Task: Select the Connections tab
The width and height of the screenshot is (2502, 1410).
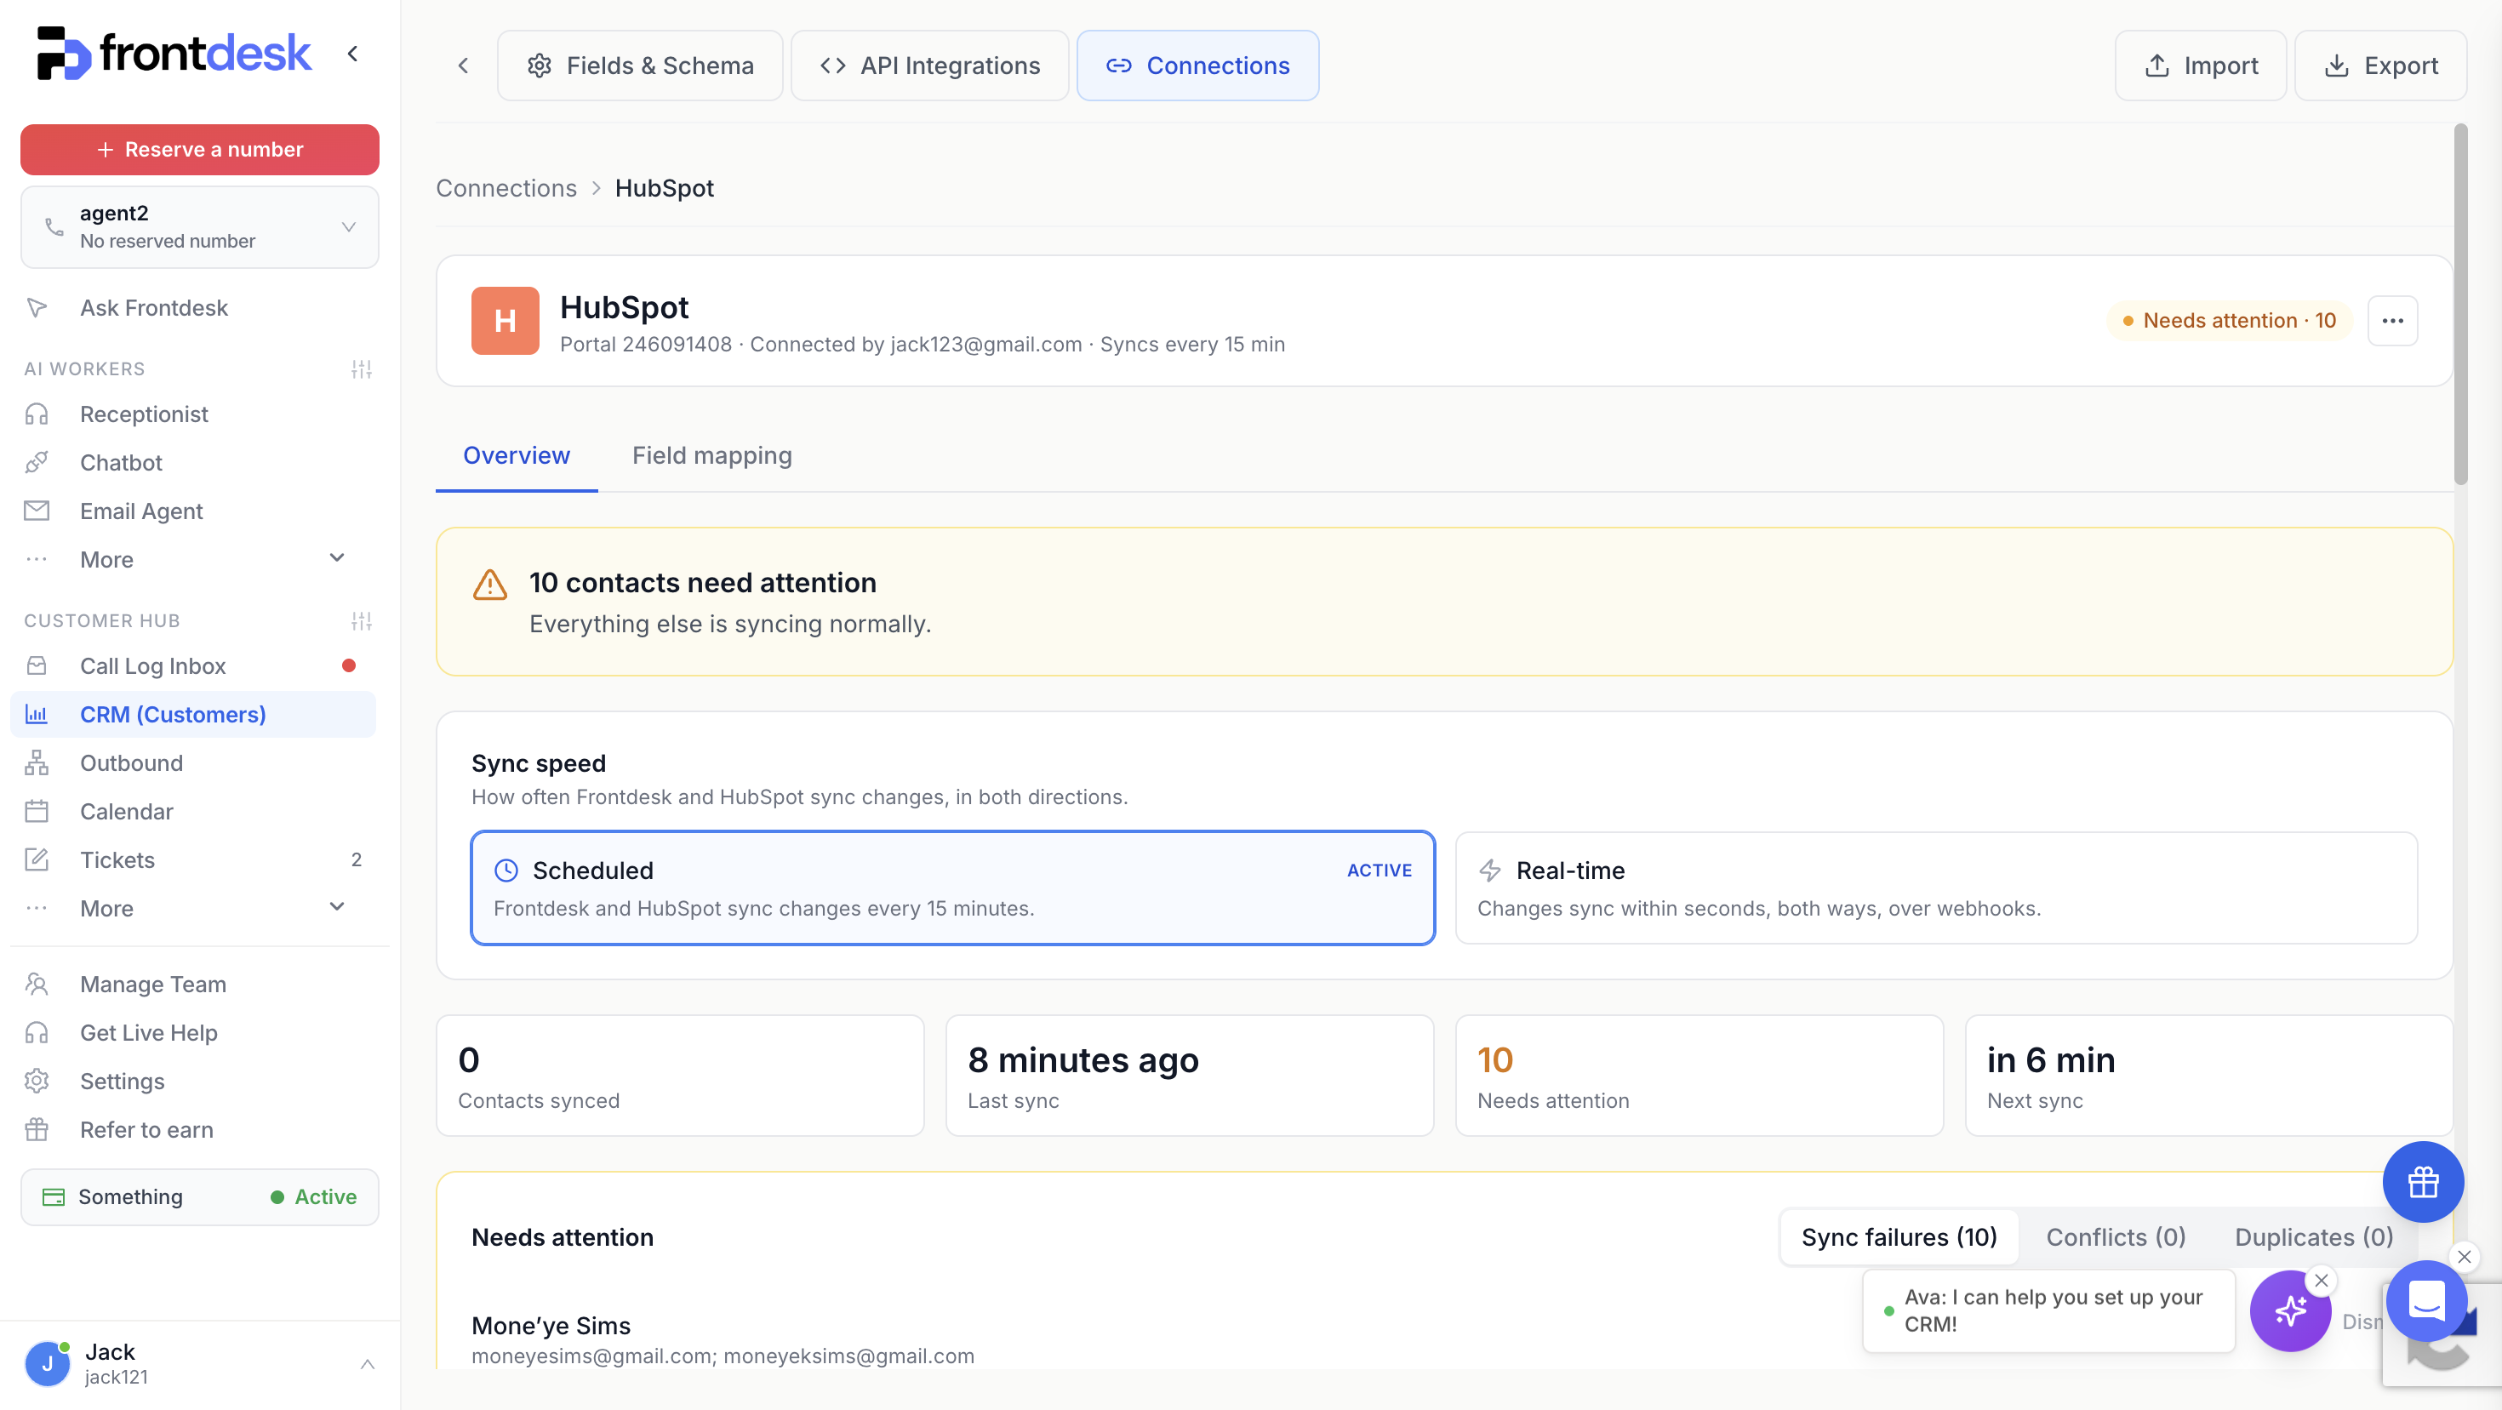Action: [x=1197, y=65]
